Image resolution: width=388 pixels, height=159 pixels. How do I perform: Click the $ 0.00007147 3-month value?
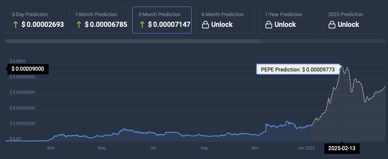click(169, 25)
